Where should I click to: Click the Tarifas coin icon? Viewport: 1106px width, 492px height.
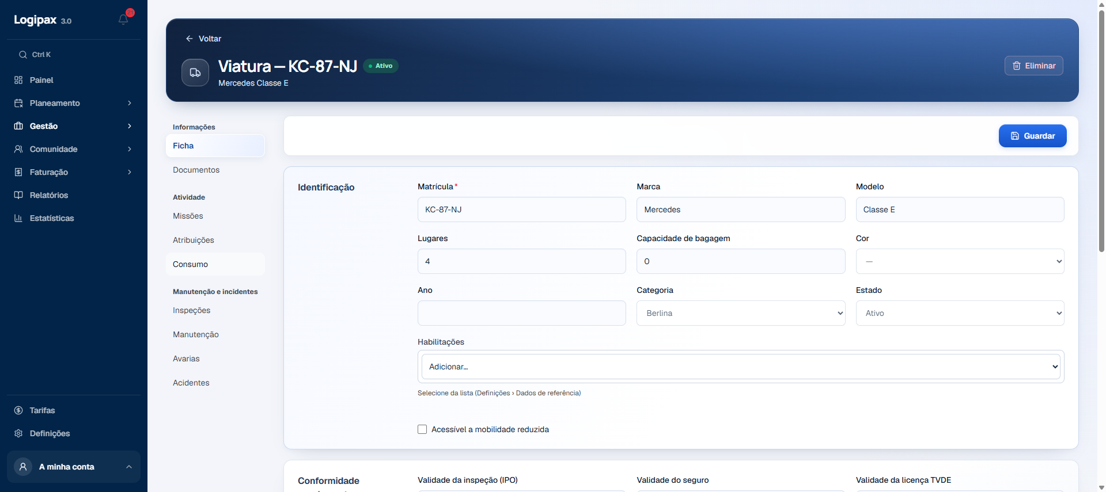click(18, 410)
